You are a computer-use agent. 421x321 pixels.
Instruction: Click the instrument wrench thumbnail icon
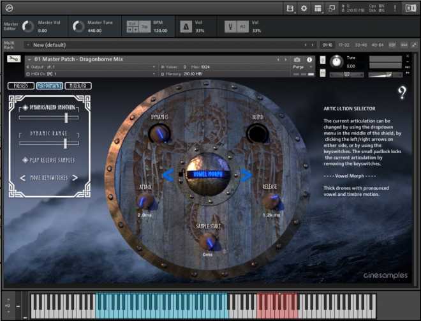13,59
